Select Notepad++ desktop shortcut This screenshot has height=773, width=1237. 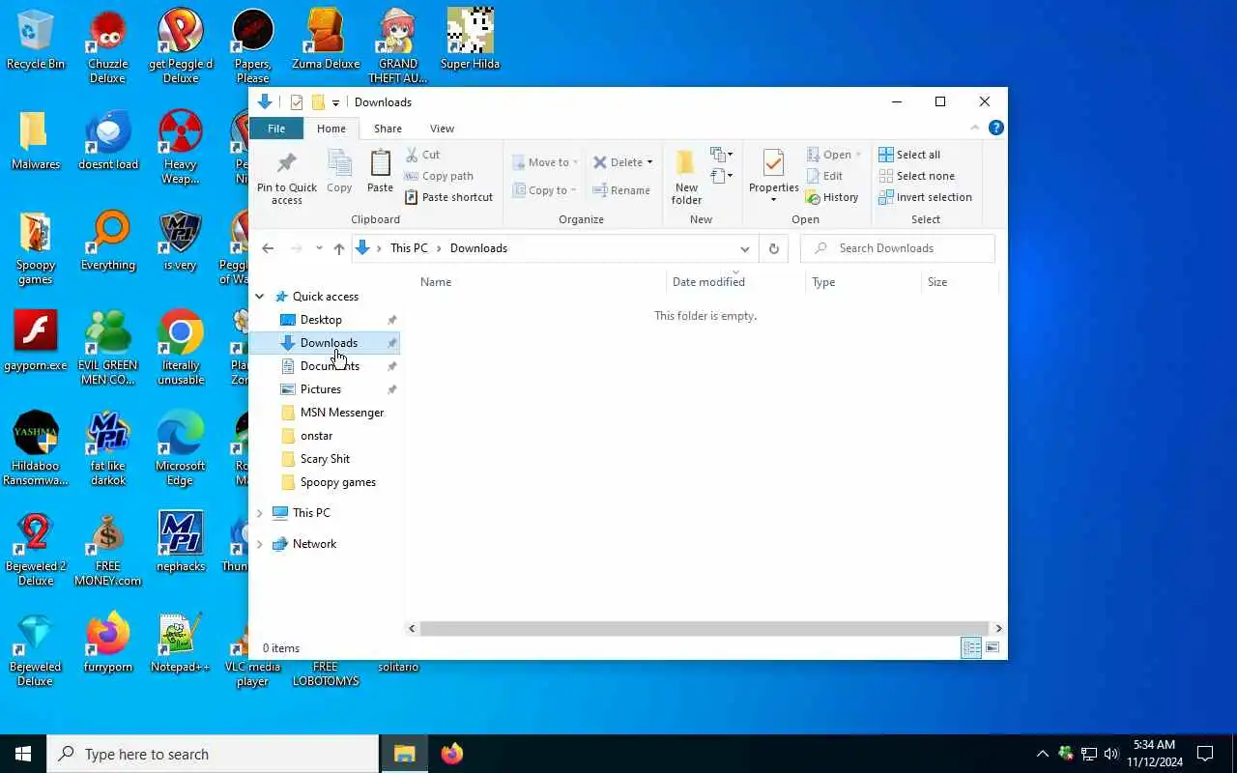tap(181, 643)
